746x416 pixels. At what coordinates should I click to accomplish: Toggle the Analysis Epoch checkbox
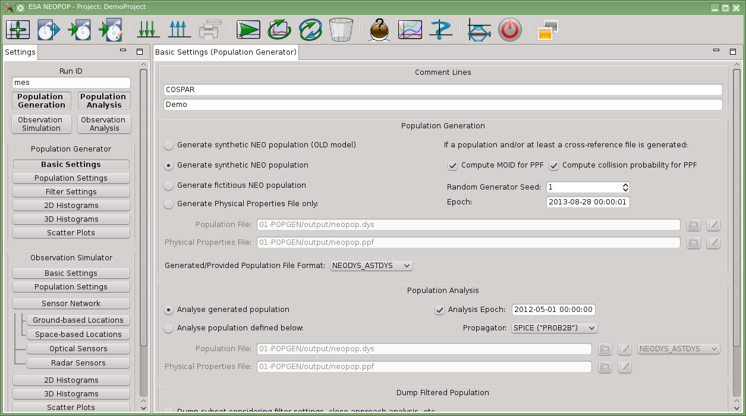[x=440, y=310]
